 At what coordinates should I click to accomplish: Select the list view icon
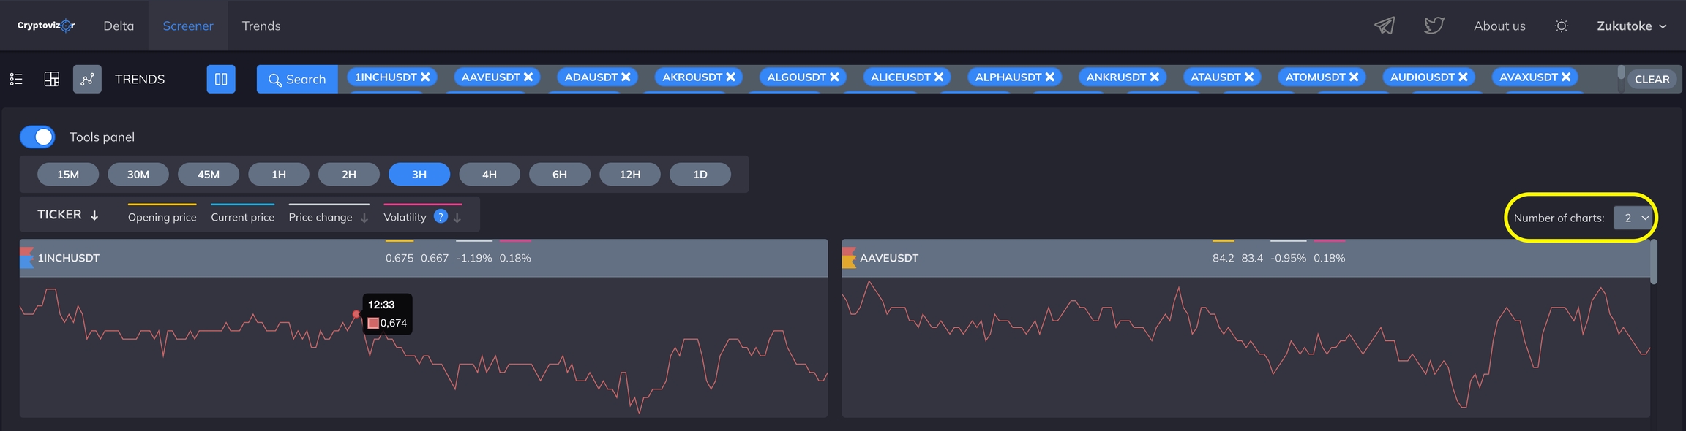[x=16, y=79]
